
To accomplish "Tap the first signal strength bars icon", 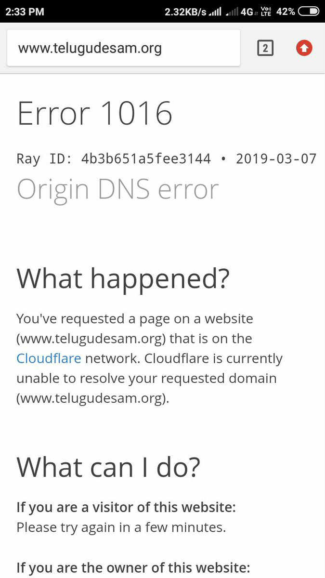I will pyautogui.click(x=215, y=12).
